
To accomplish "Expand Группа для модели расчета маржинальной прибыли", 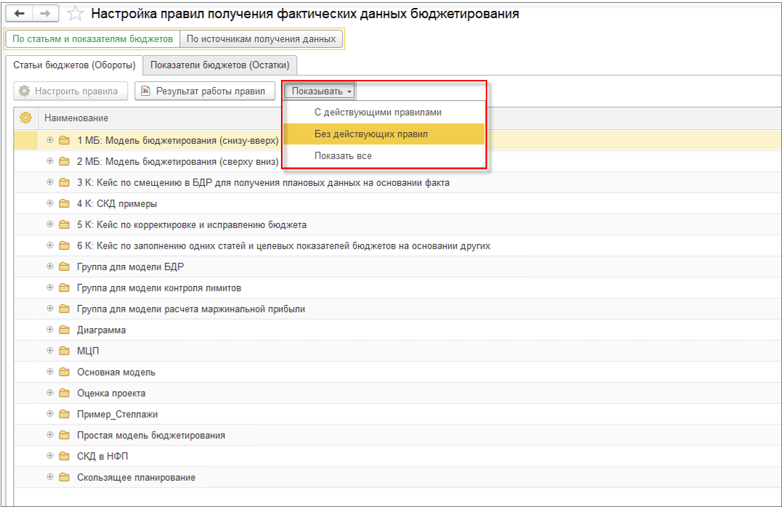I will click(50, 309).
